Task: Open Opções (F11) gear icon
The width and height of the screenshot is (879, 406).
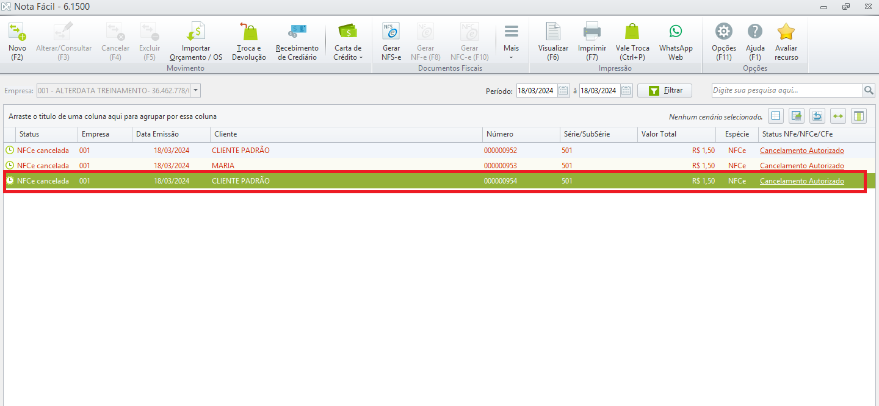Action: (724, 31)
